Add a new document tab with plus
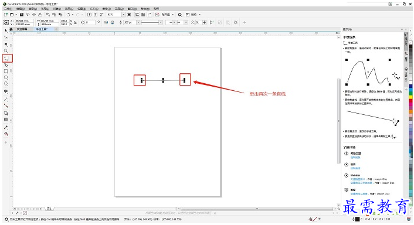Screen dimensions: 414x225 click(x=56, y=29)
